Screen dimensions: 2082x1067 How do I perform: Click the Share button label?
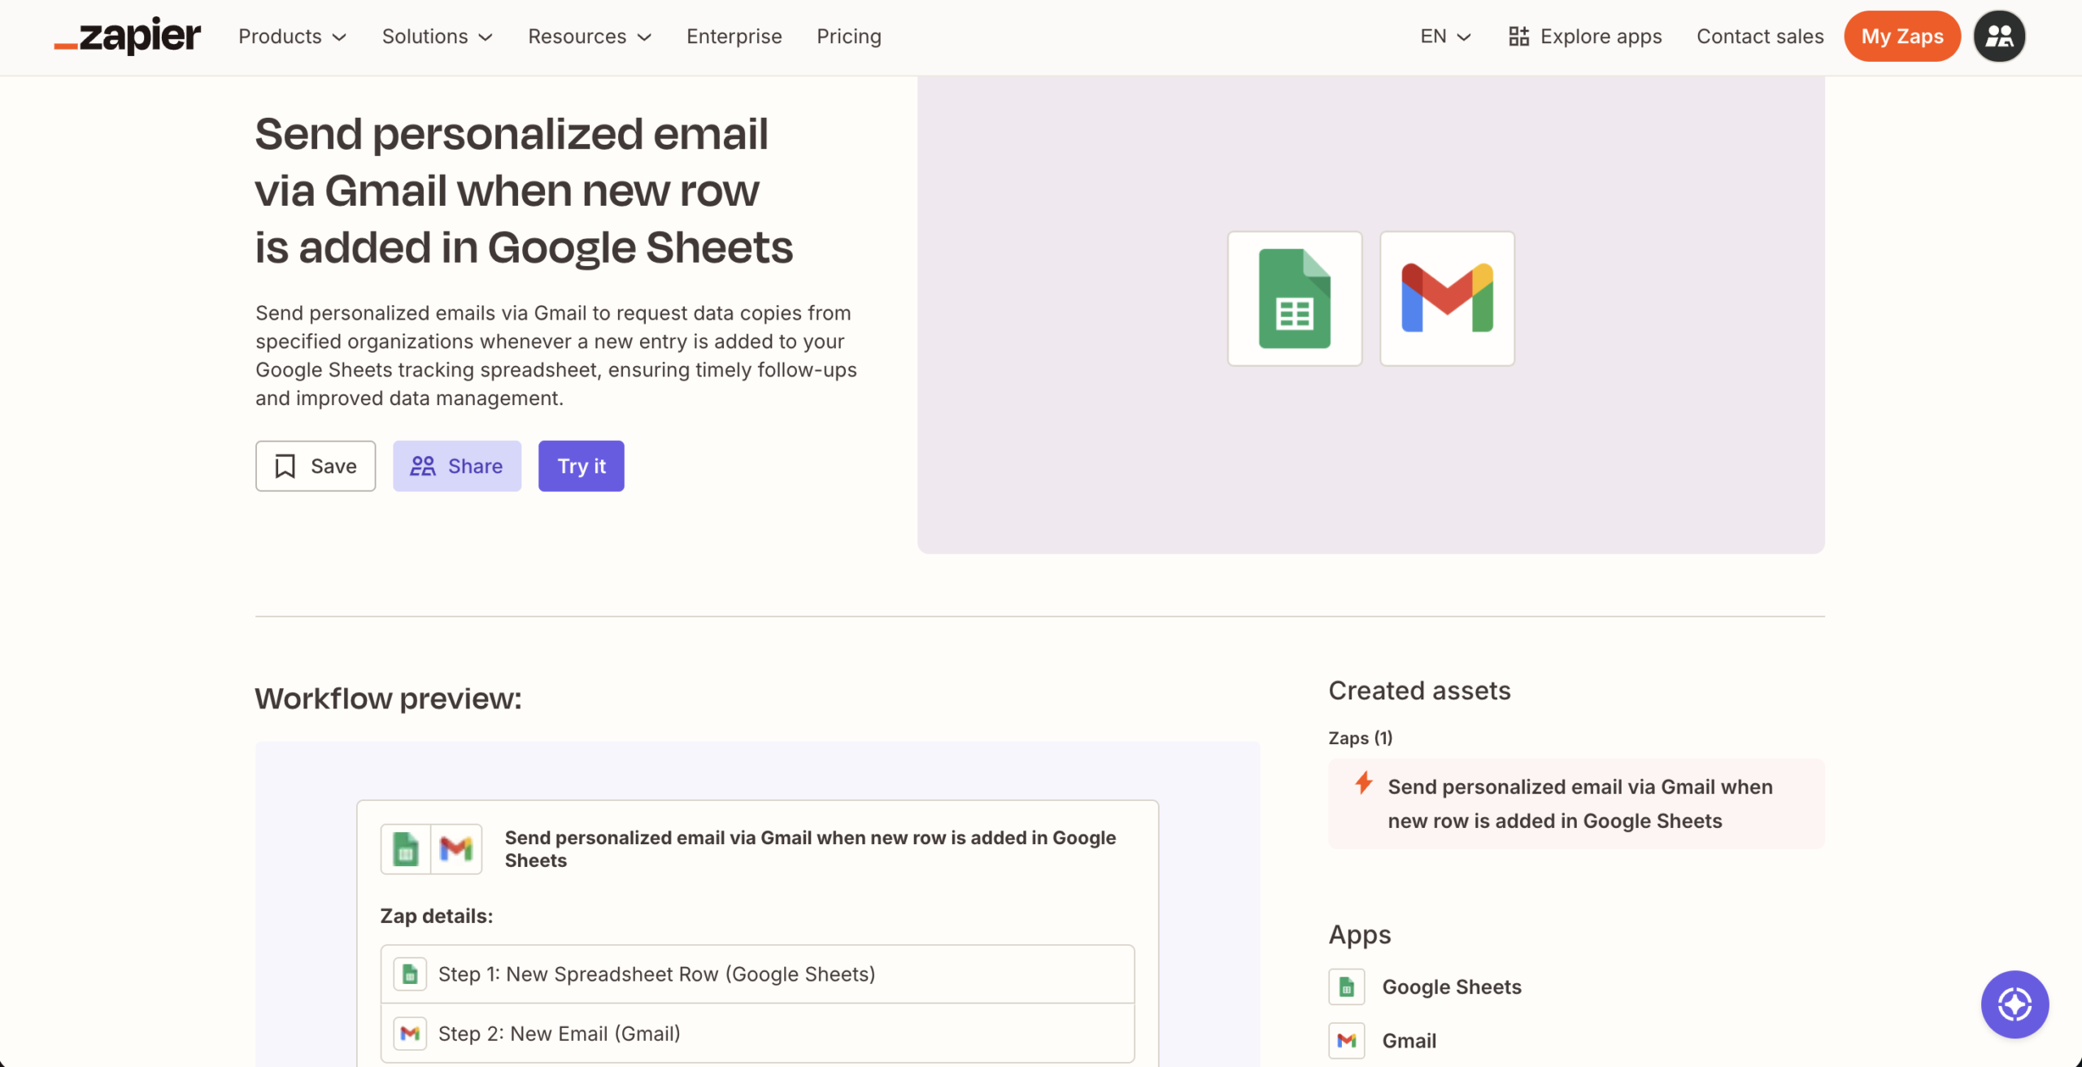(x=476, y=466)
